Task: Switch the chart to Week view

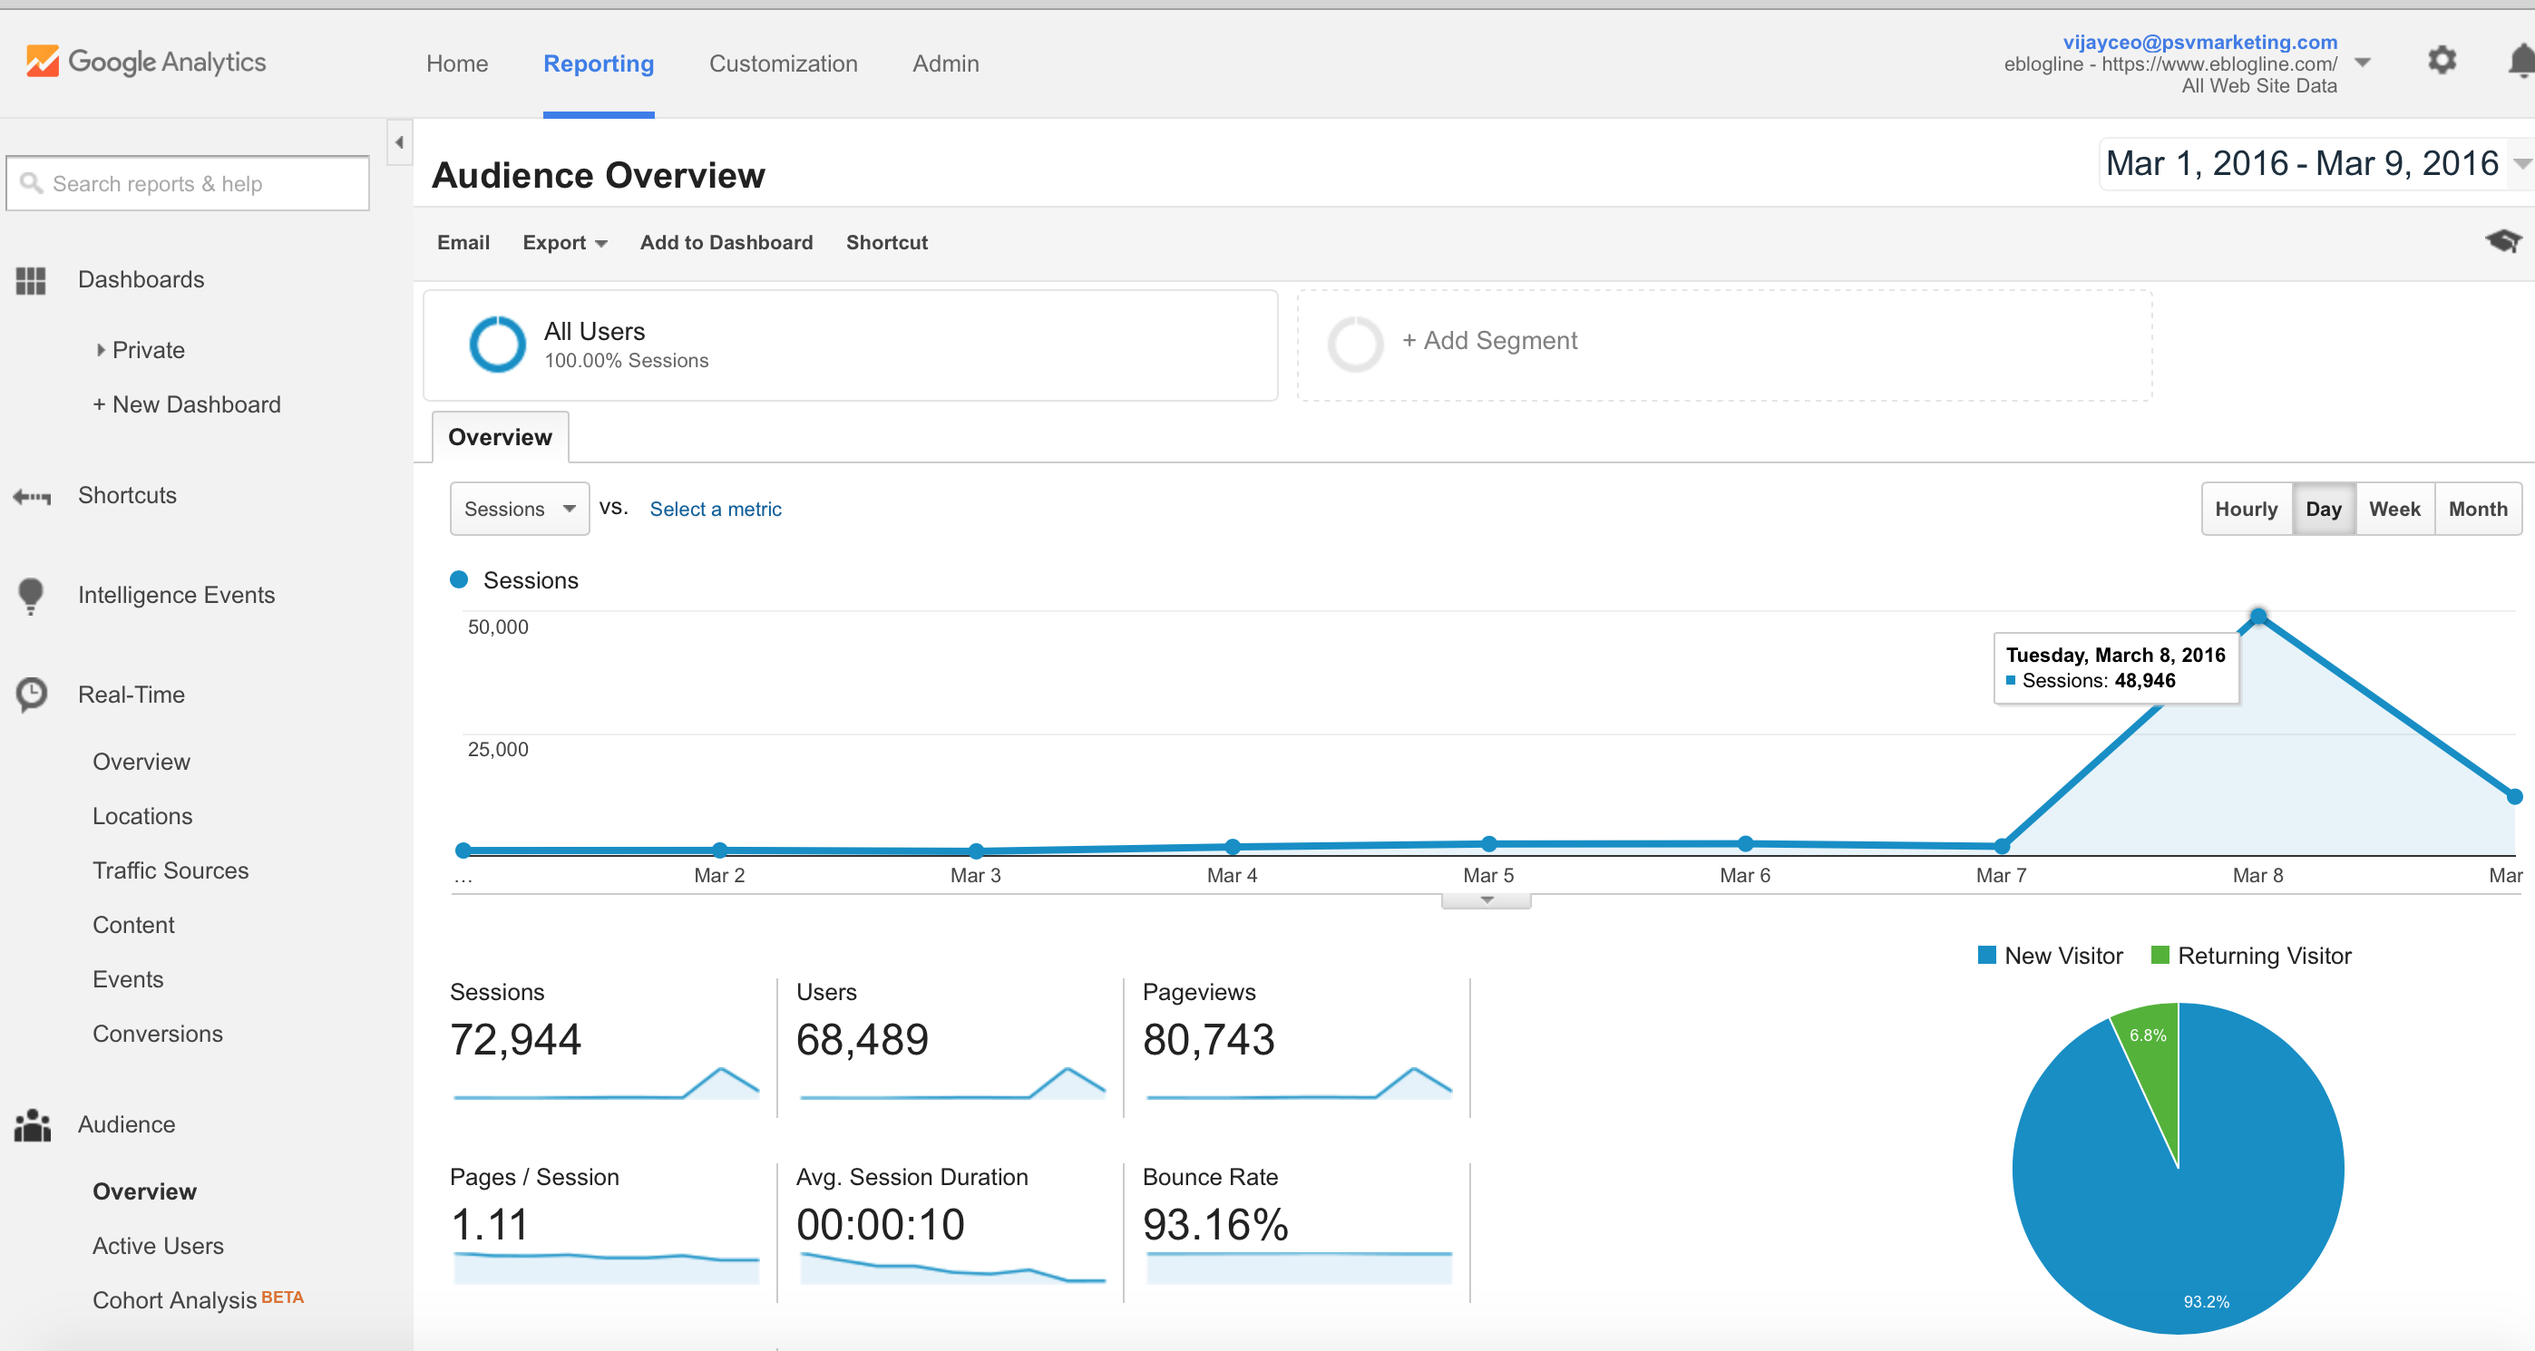Action: coord(2395,509)
